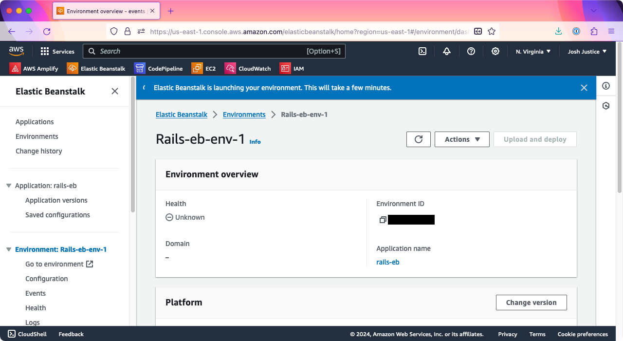Open the Josh Justice account menu
Viewport: 623px width, 341px height.
[587, 51]
